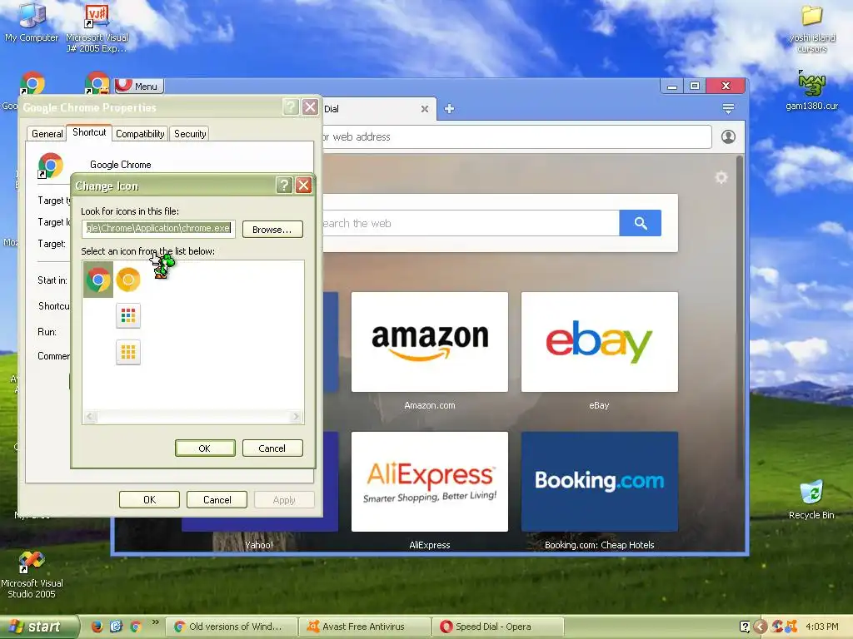Click Cancel in Google Chrome Properties

click(217, 499)
